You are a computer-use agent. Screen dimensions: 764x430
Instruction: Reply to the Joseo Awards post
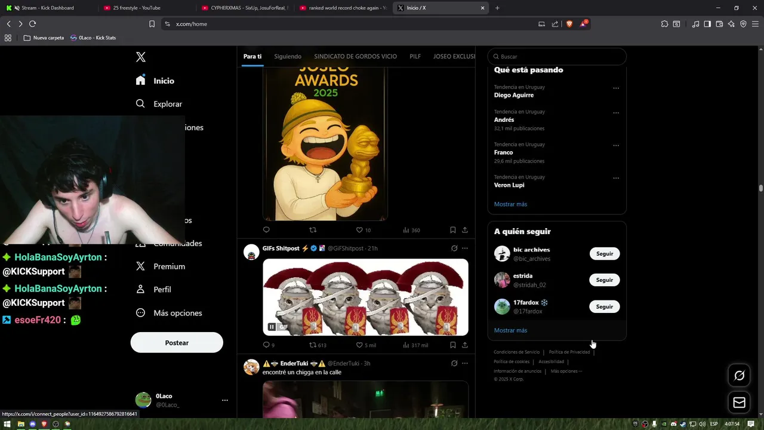266,230
